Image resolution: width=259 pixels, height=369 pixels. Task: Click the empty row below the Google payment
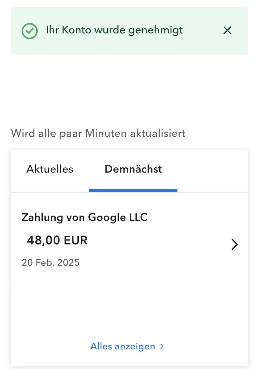129,308
